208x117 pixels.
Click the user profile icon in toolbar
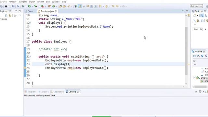[x=6, y=6]
